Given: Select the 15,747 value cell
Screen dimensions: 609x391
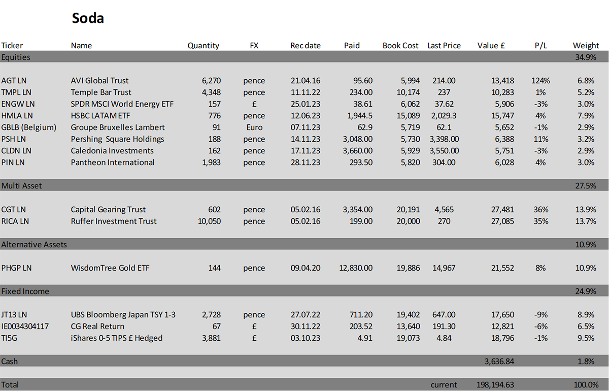Looking at the screenshot, I should (x=502, y=115).
